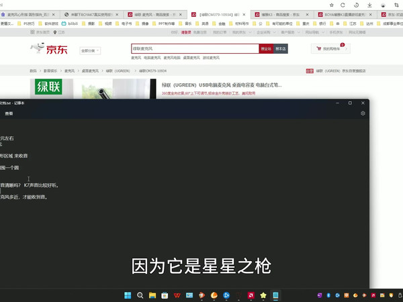Click the 游戏麦克风 suggested search link
Image resolution: width=403 pixels, height=302 pixels.
click(x=211, y=58)
